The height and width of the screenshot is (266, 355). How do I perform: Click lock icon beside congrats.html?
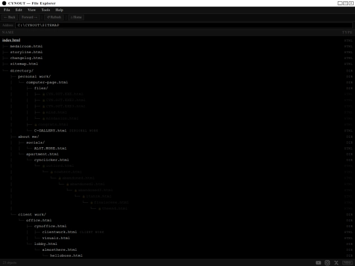[x=35, y=125]
